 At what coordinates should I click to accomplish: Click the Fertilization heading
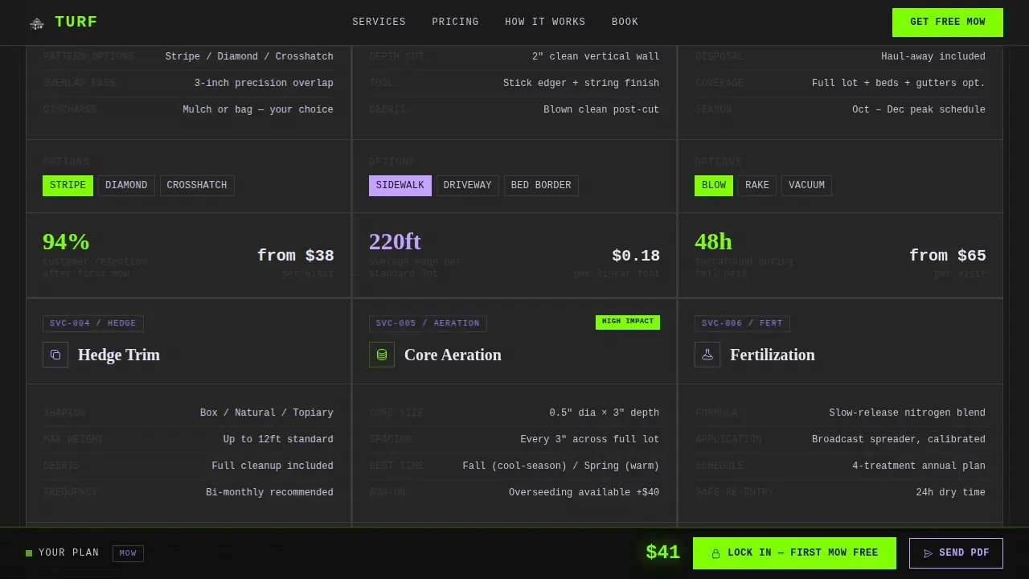point(773,355)
